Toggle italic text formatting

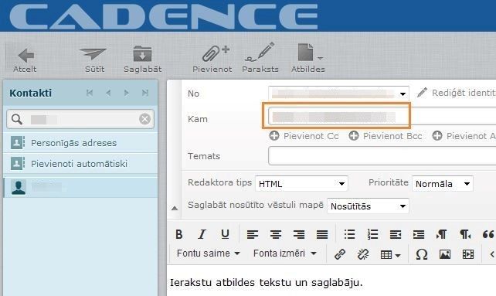(202, 234)
